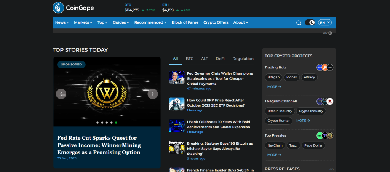The height and width of the screenshot is (172, 390).
Task: Click 47 minutes ago timestamp
Action: [199, 89]
